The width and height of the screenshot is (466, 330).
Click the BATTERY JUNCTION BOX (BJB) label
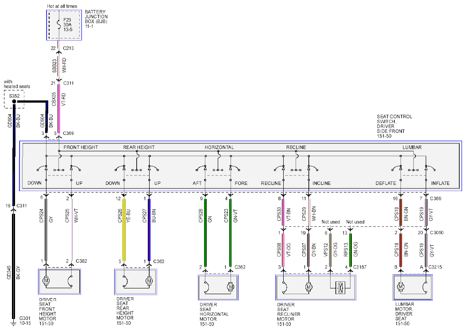(96, 19)
